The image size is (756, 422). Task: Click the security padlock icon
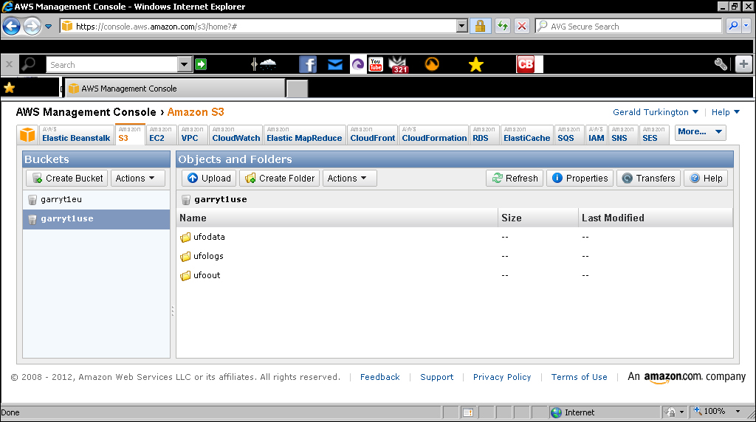480,26
